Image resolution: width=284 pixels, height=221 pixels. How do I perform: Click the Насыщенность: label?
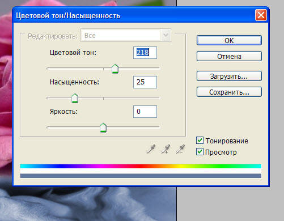click(x=74, y=82)
